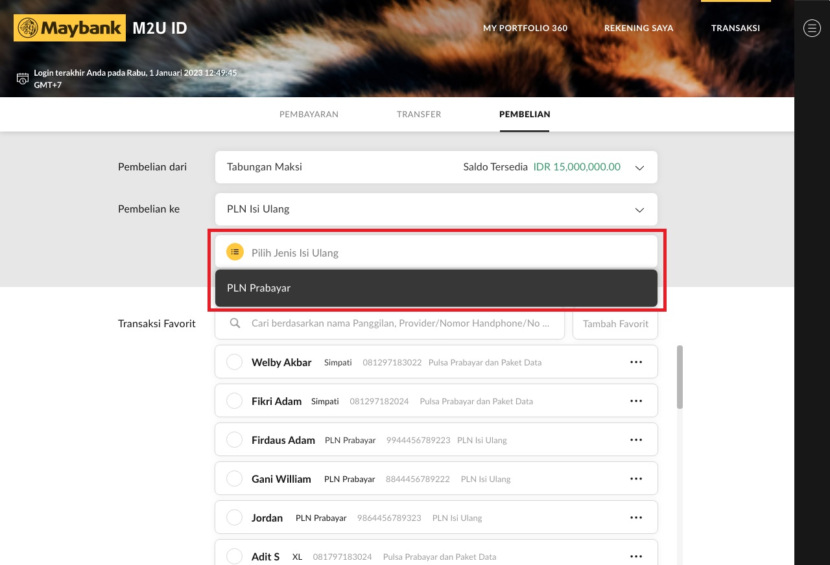Switch to the PEMBAYARAN tab

tap(309, 114)
